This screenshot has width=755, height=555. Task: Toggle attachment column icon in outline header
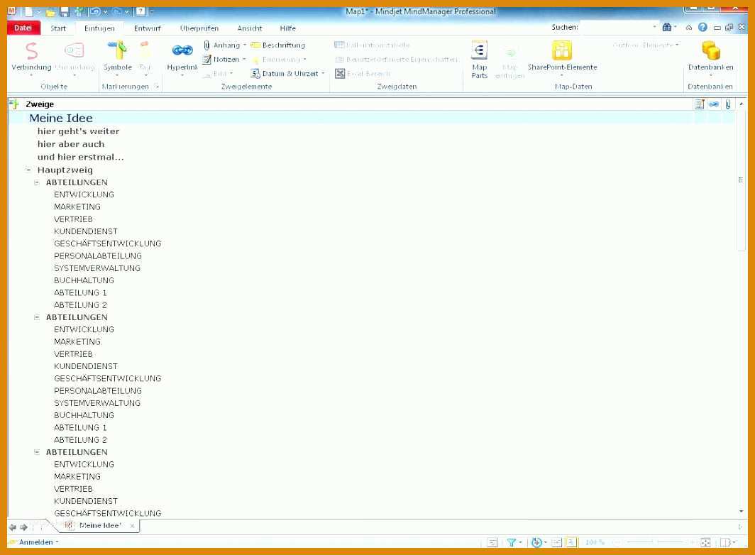point(728,104)
